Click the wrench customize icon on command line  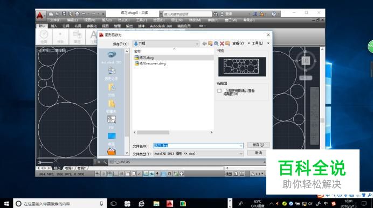(x=105, y=162)
